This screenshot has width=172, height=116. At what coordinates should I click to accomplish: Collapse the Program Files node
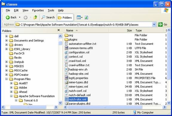coord(7,79)
